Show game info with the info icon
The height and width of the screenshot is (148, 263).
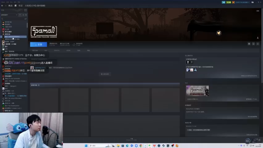tap(253, 44)
